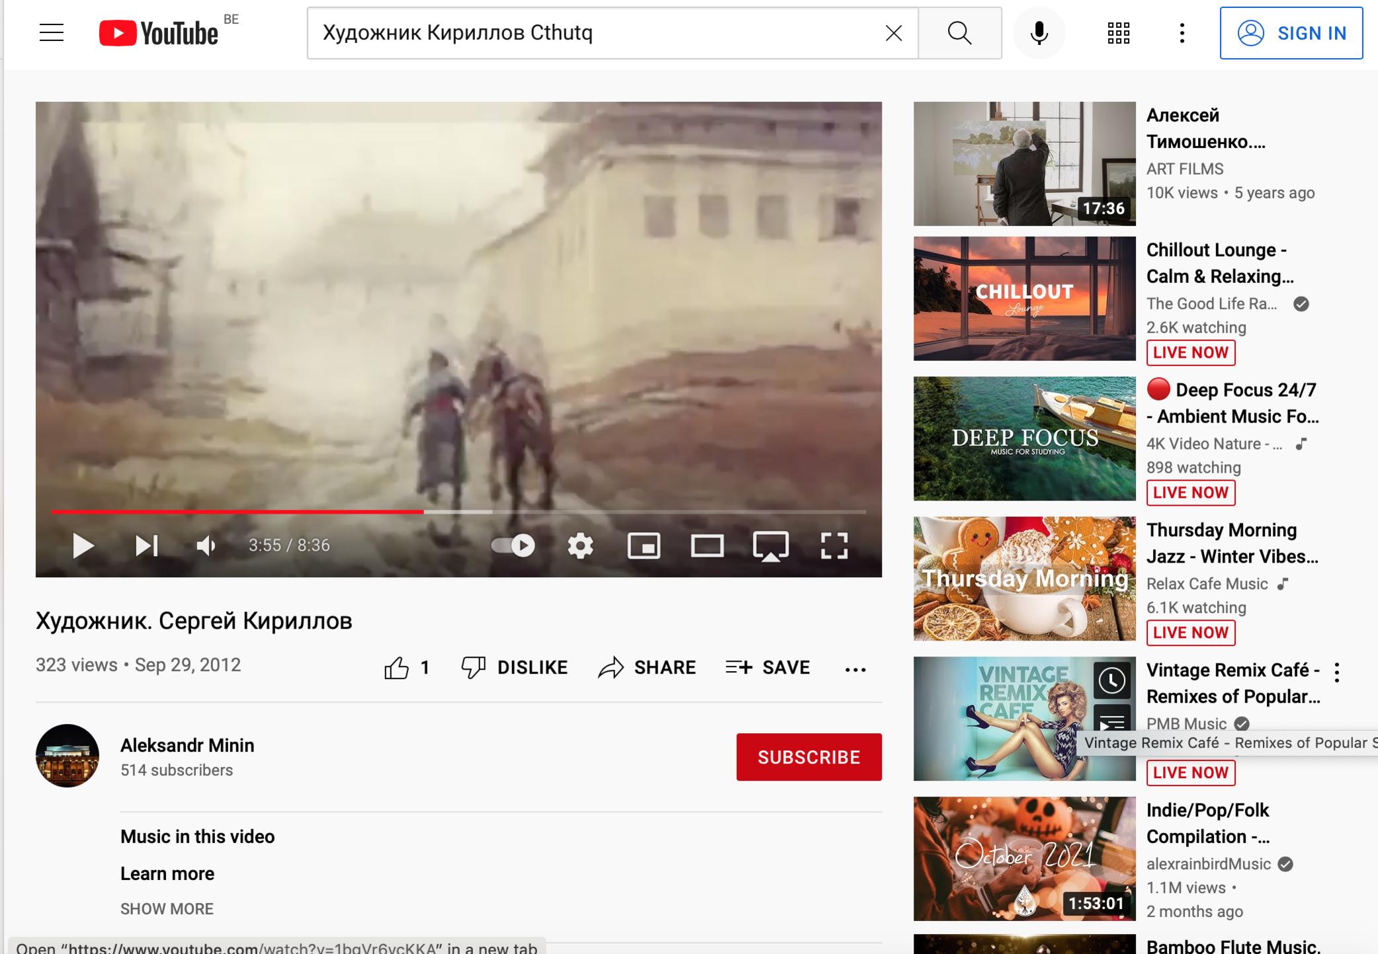
Task: Open Indie/Pop/Folk Compilation thumbnail
Action: [x=1025, y=859]
